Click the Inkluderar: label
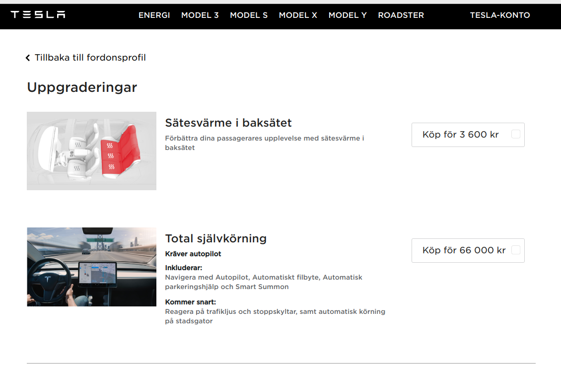 click(184, 268)
